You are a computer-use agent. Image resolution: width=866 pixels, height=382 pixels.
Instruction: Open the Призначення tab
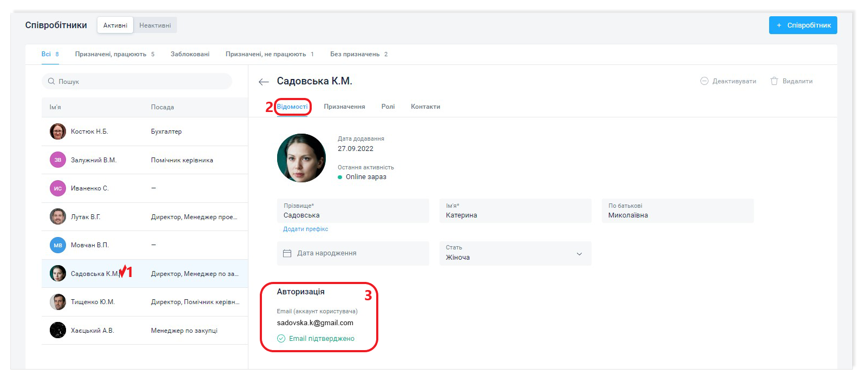pos(344,107)
